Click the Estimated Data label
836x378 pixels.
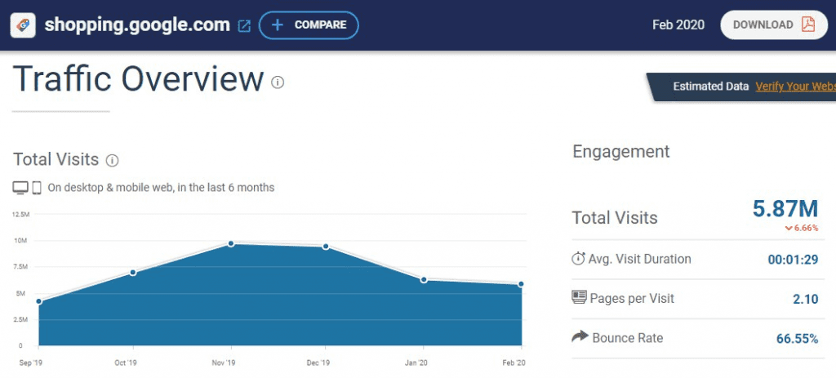pos(711,87)
